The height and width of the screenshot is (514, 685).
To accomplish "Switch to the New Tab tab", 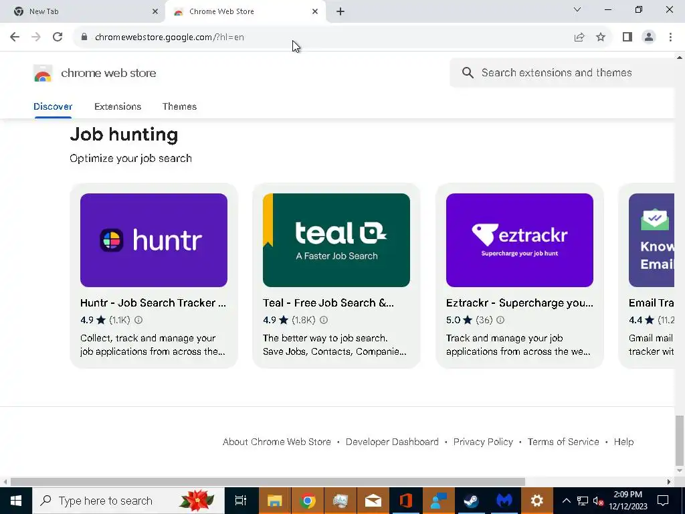I will pos(82,12).
